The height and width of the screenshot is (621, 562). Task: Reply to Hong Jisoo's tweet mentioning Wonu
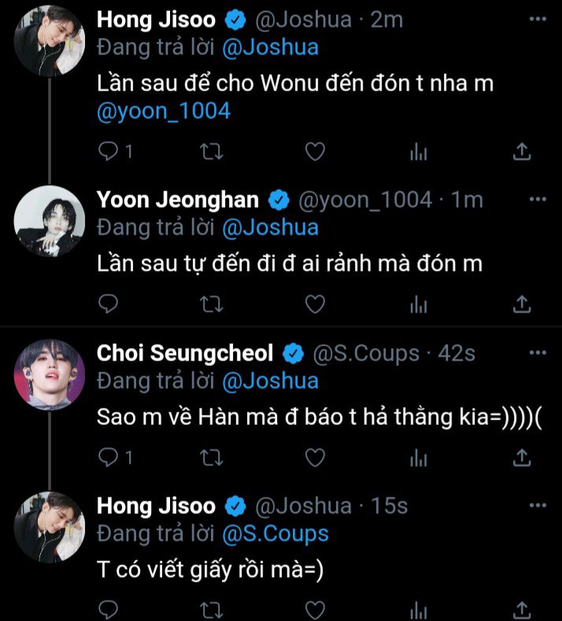tap(108, 151)
